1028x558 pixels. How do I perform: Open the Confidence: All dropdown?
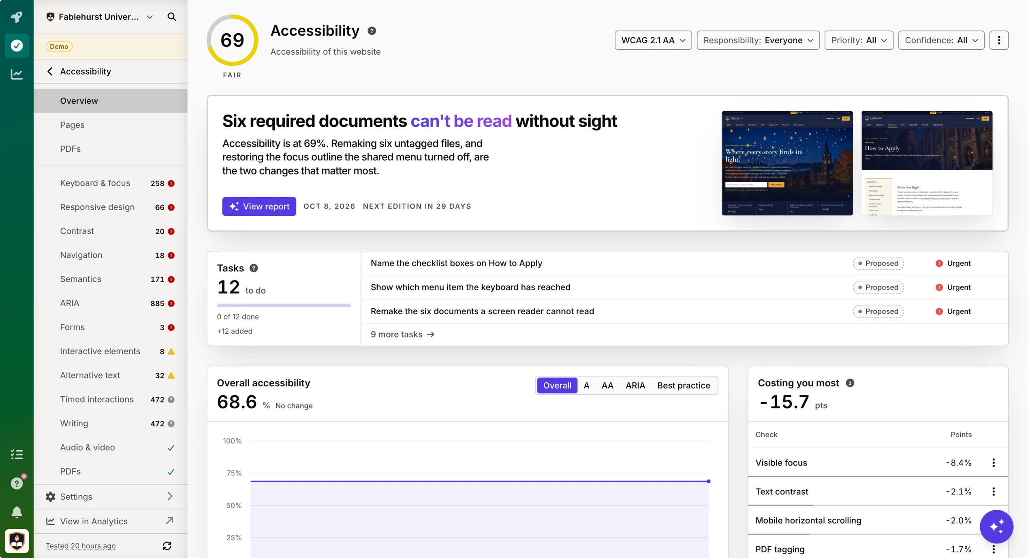tap(941, 40)
